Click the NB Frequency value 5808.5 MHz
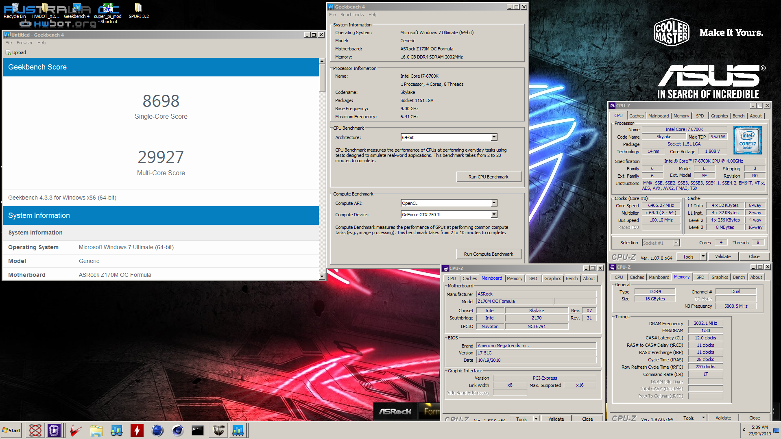 (x=735, y=306)
